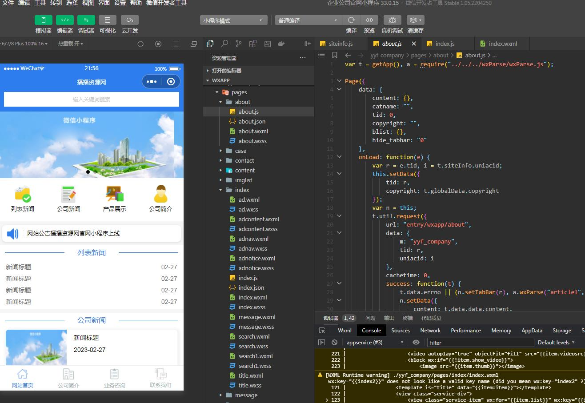Image resolution: width=585 pixels, height=403 pixels.
Task: Open the docker whale icon
Action: [281, 44]
